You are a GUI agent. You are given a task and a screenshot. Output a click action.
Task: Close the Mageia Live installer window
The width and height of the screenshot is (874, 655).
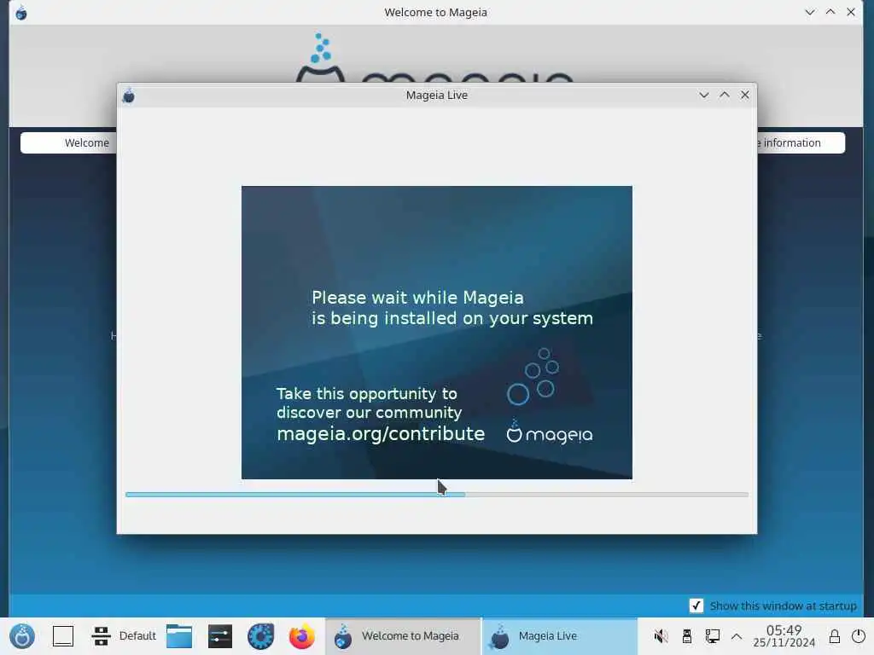point(744,96)
